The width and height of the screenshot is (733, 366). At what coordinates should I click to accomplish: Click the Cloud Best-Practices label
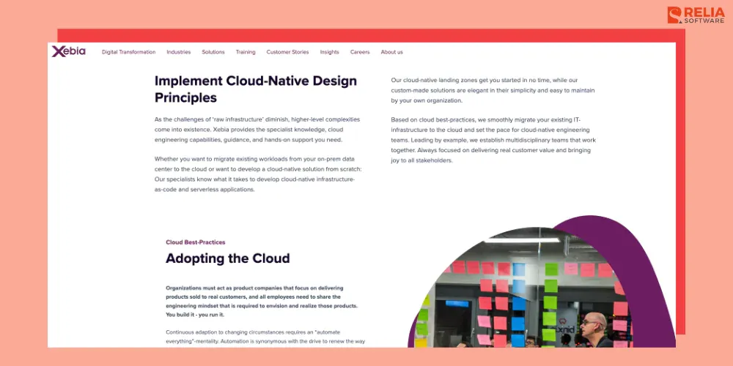pyautogui.click(x=196, y=242)
